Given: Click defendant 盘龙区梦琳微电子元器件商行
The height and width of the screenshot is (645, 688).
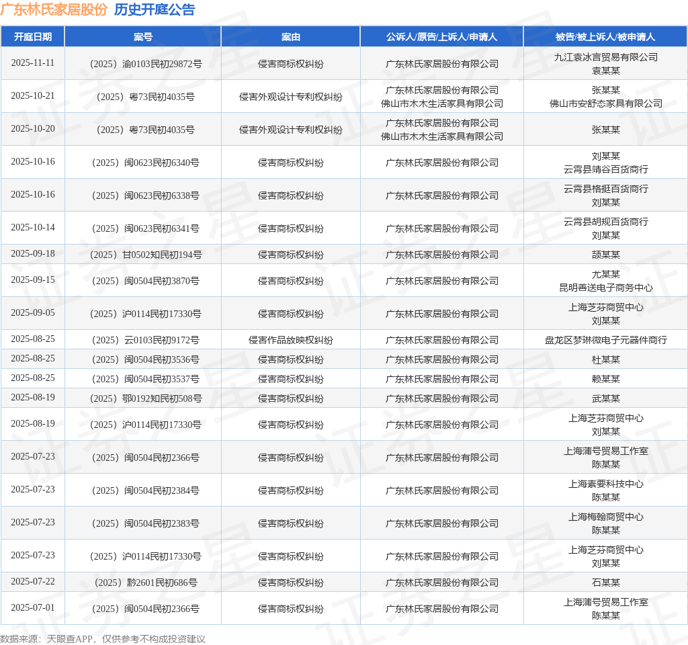Looking at the screenshot, I should 605,340.
